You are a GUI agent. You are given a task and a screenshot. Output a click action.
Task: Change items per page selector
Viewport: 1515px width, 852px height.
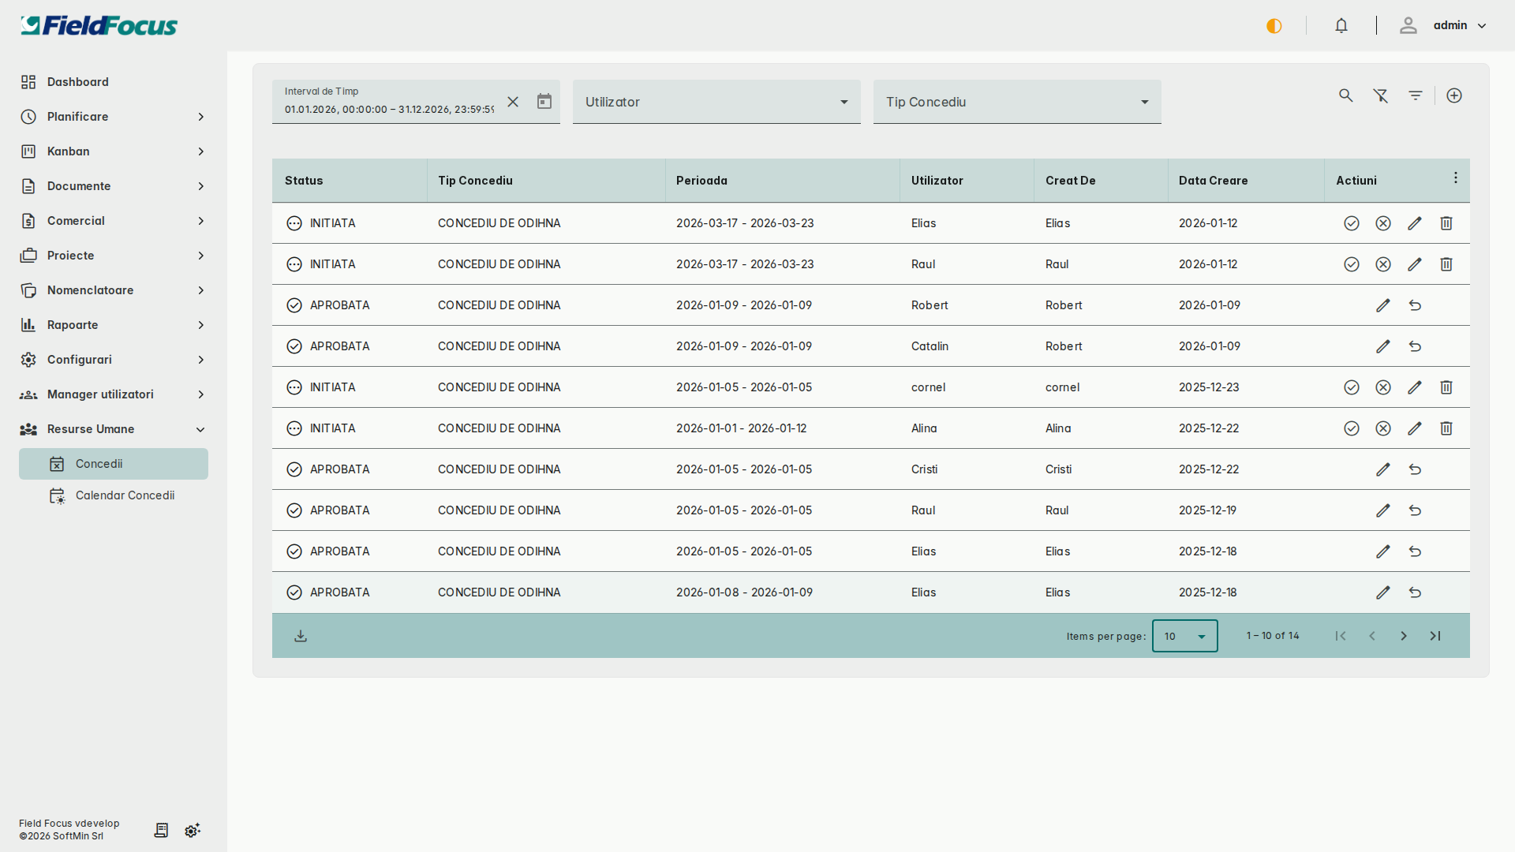[1184, 636]
